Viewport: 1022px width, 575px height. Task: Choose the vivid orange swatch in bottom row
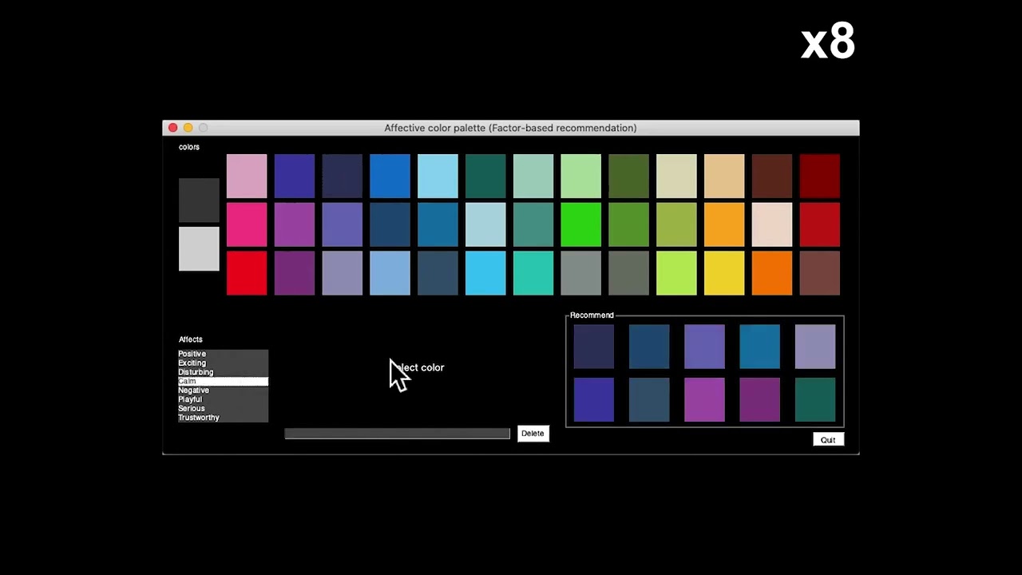point(772,273)
